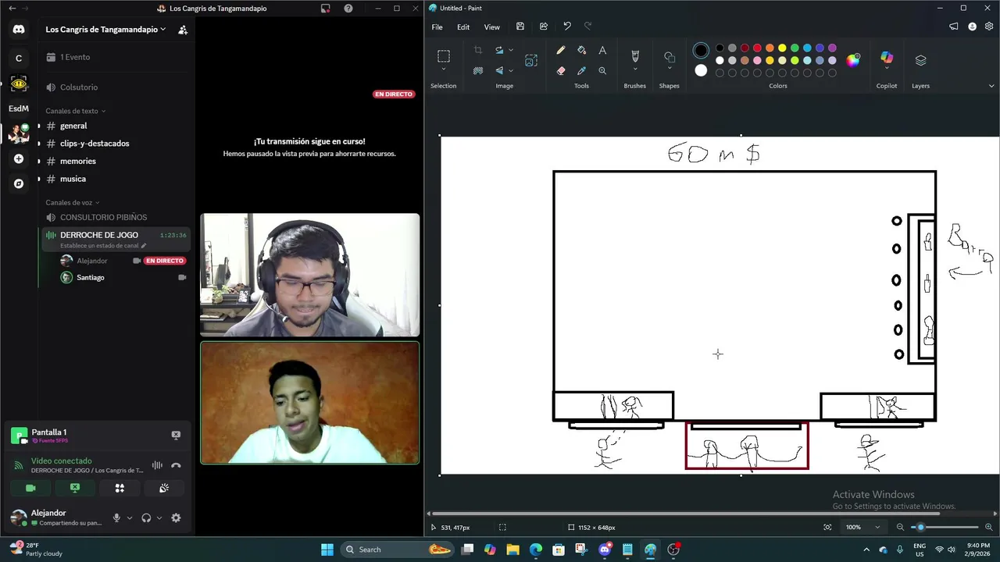Image resolution: width=1000 pixels, height=562 pixels.
Task: Toggle Discord screen share button
Action: coord(75,488)
